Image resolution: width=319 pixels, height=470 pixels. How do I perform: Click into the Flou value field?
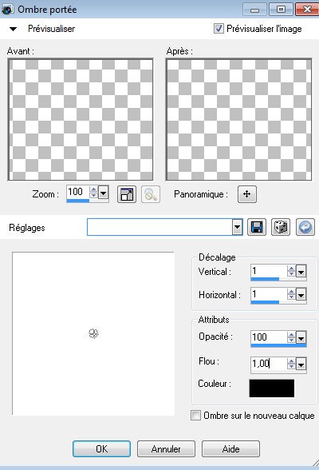(x=269, y=364)
